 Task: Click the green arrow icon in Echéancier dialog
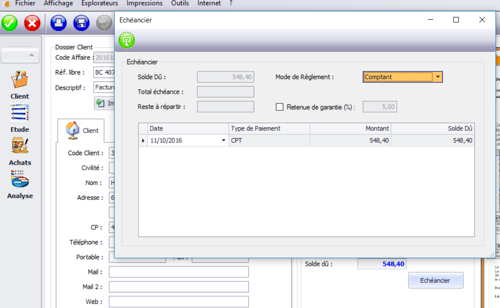pos(127,40)
